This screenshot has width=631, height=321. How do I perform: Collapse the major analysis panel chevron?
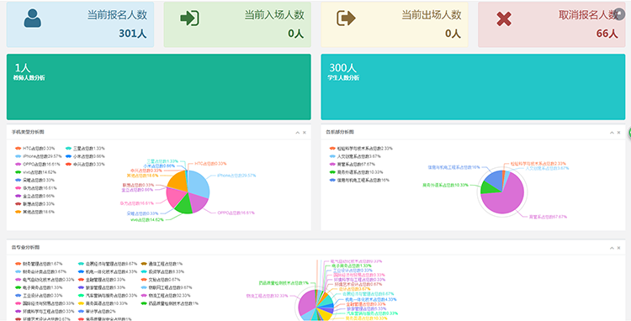(612, 248)
